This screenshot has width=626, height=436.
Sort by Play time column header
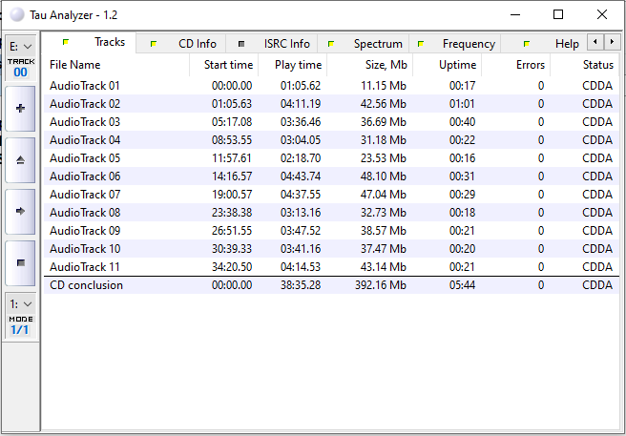click(x=298, y=65)
